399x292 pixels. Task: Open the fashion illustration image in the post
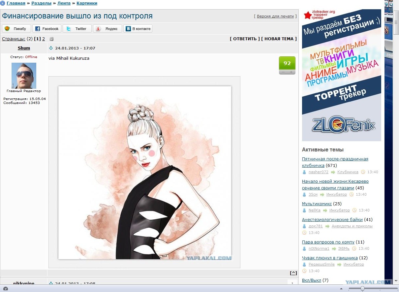pos(144,172)
